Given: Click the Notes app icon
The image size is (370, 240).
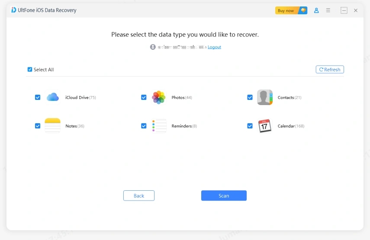Looking at the screenshot, I should tap(53, 126).
